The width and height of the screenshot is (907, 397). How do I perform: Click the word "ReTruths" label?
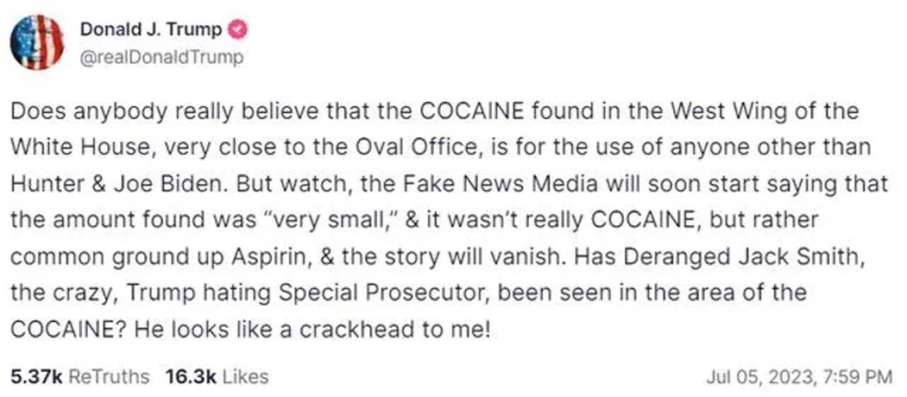108,377
